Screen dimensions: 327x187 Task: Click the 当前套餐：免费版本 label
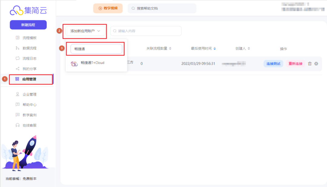tap(21, 179)
